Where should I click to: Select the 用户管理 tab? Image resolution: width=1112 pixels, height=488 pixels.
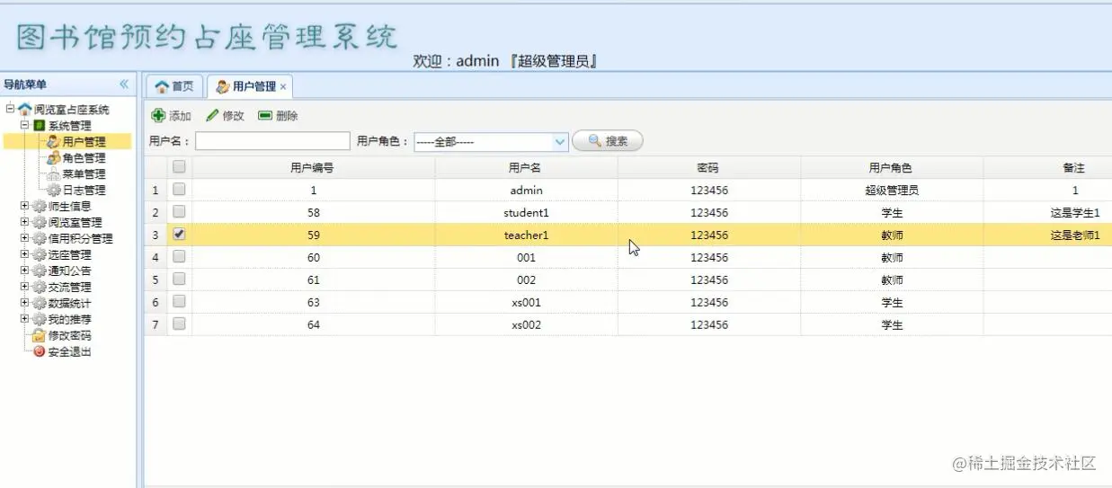(250, 86)
